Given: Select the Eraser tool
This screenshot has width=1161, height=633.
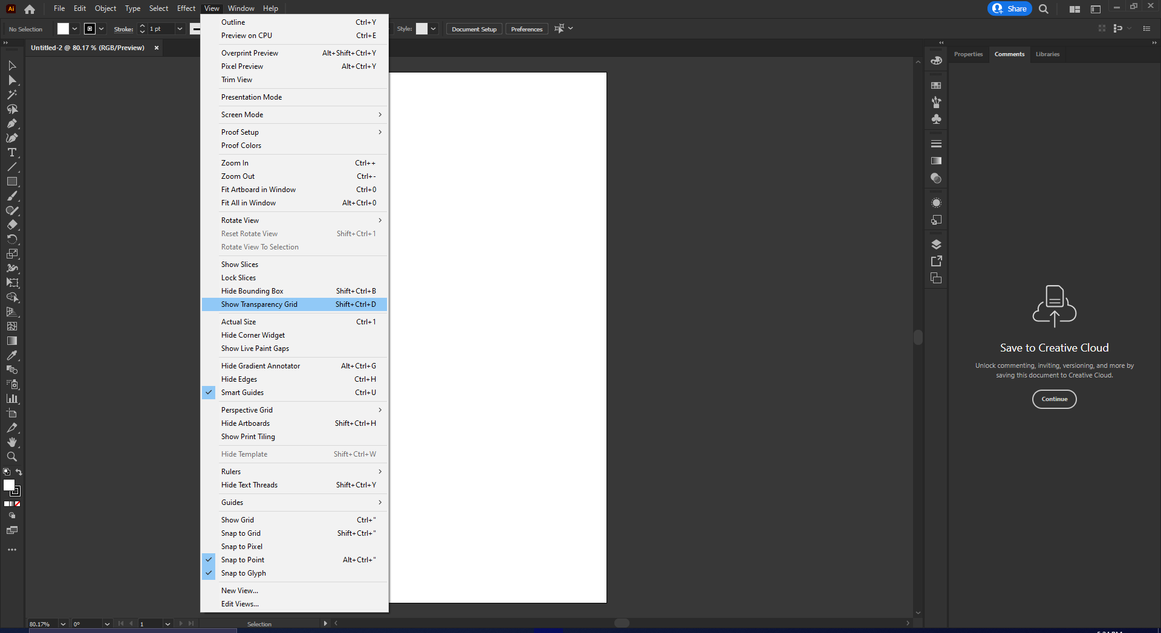Looking at the screenshot, I should (x=12, y=225).
